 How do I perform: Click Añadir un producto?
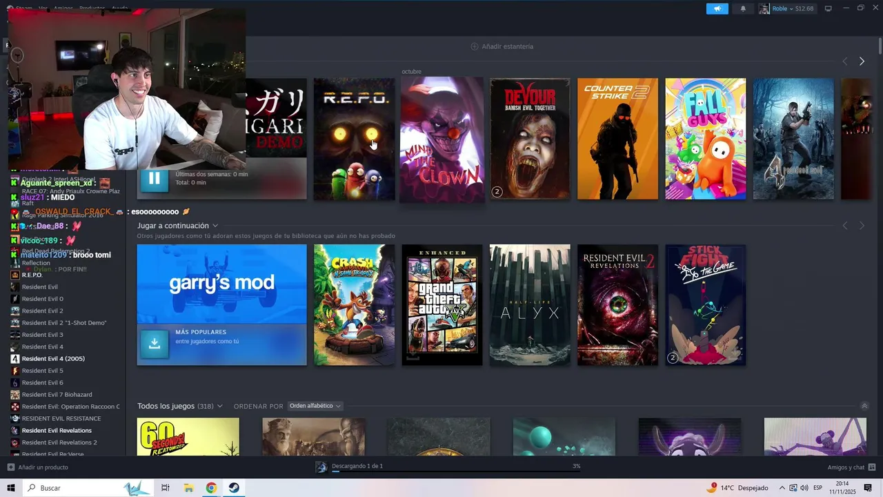[x=43, y=467]
